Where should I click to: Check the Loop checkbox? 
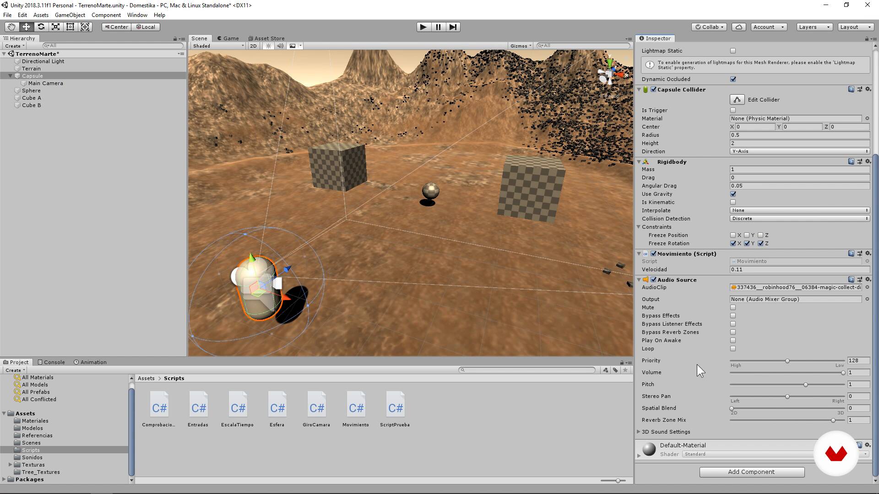tap(733, 349)
